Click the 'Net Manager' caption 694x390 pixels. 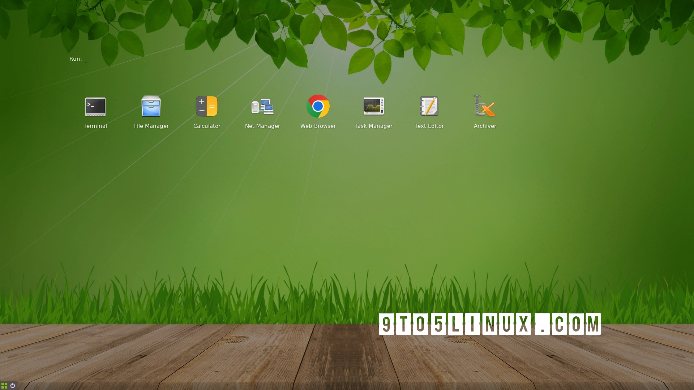(x=262, y=126)
